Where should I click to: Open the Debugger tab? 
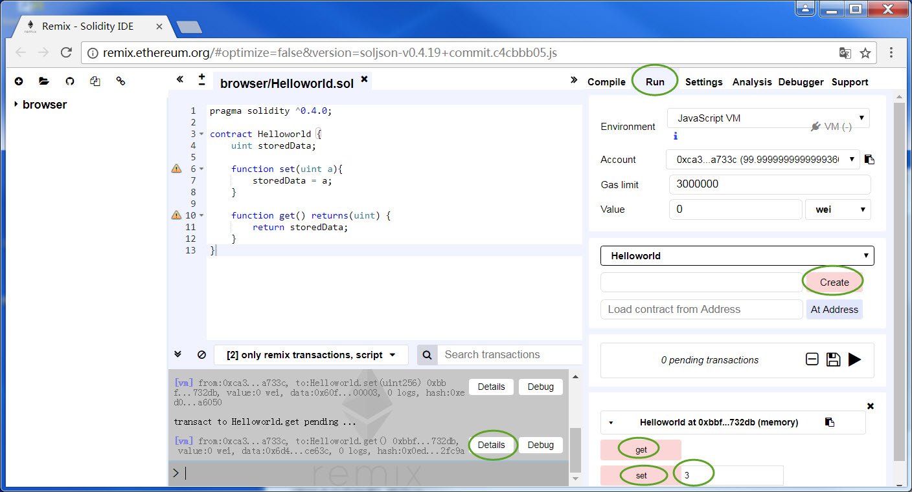tap(801, 82)
